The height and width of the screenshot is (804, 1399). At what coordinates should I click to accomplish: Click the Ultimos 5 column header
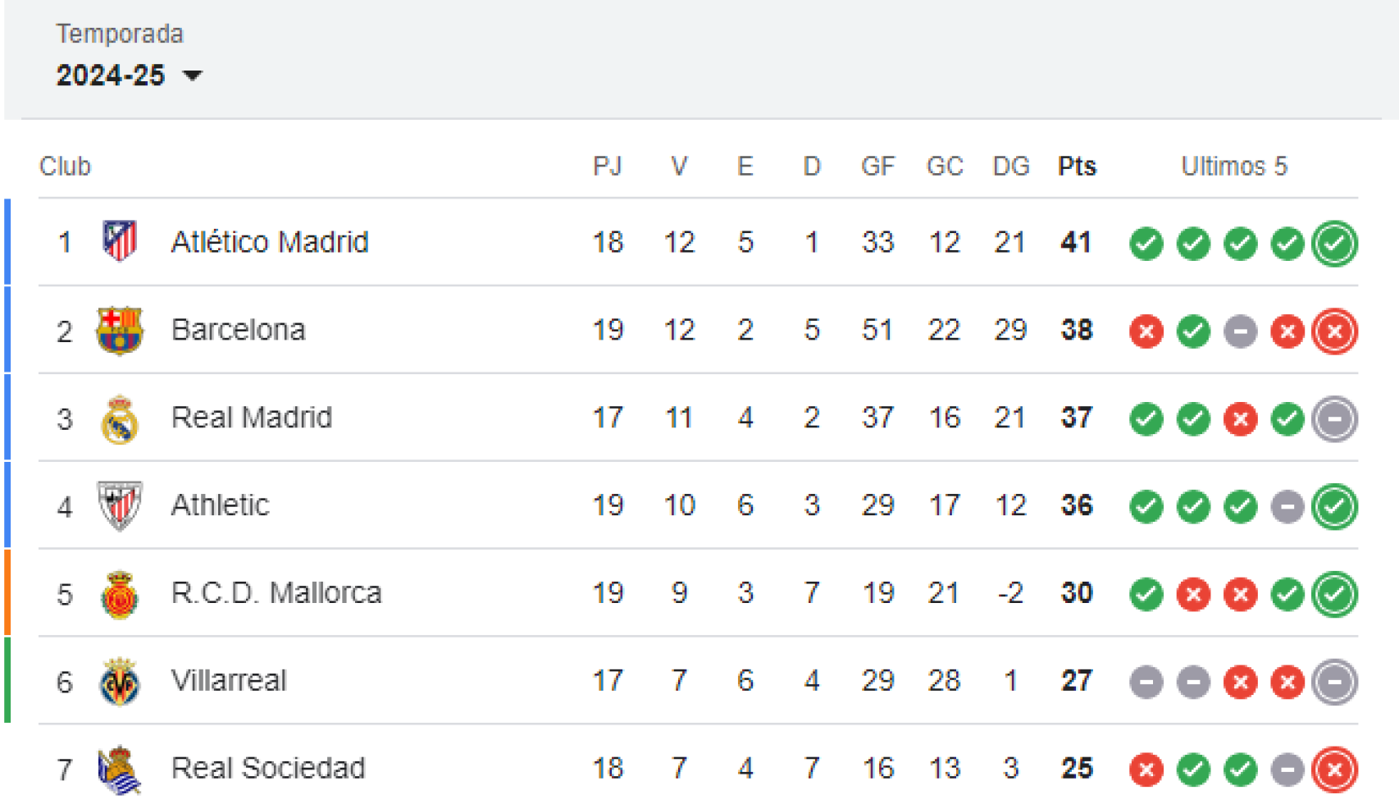coord(1235,166)
